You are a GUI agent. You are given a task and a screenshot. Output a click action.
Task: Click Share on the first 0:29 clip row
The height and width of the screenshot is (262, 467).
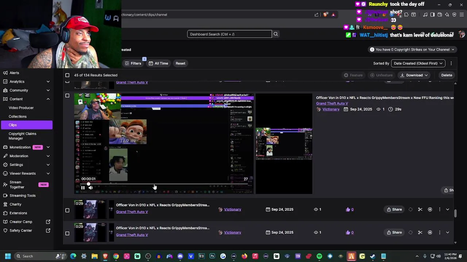(x=394, y=210)
